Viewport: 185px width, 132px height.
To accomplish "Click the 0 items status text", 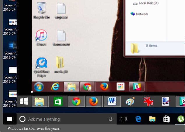I will [x=151, y=46].
